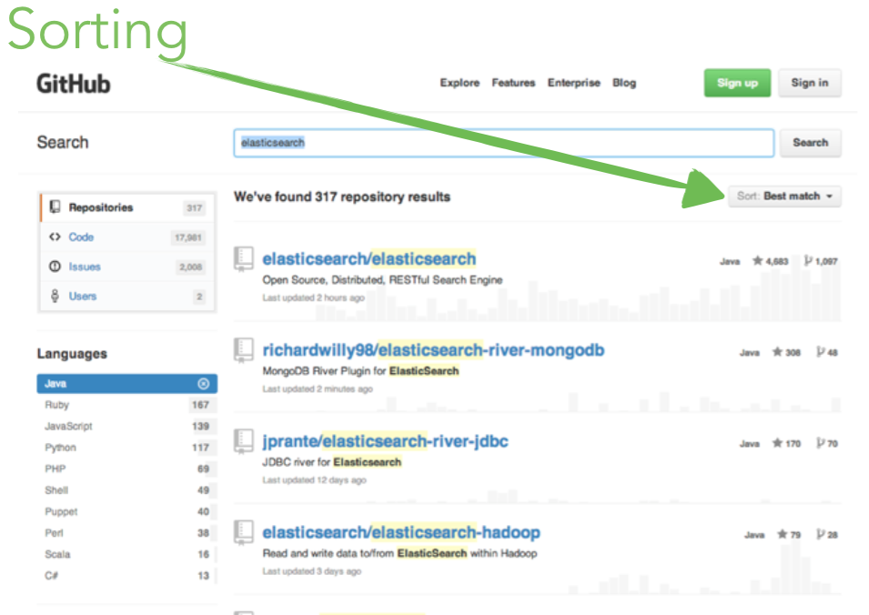
Task: Open elasticsearch/elasticsearch-hadoop repository
Action: (401, 532)
